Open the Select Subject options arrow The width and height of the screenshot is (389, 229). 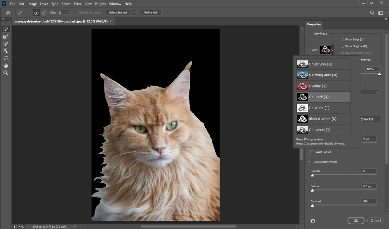pos(134,12)
